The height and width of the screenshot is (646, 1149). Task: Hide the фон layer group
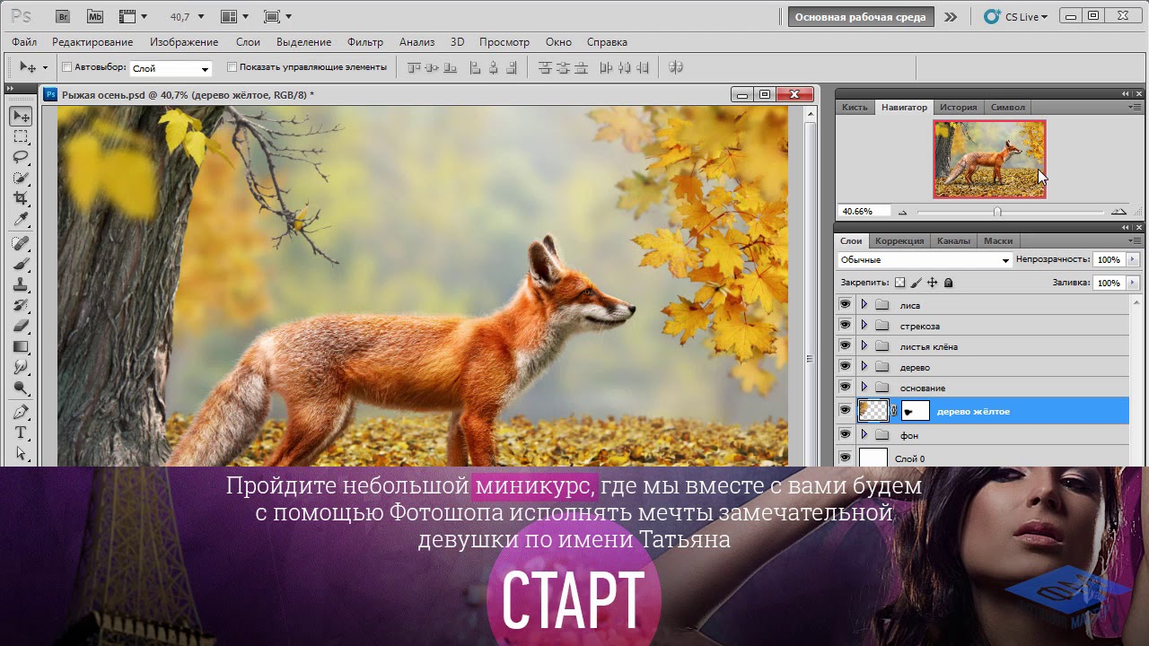[845, 434]
